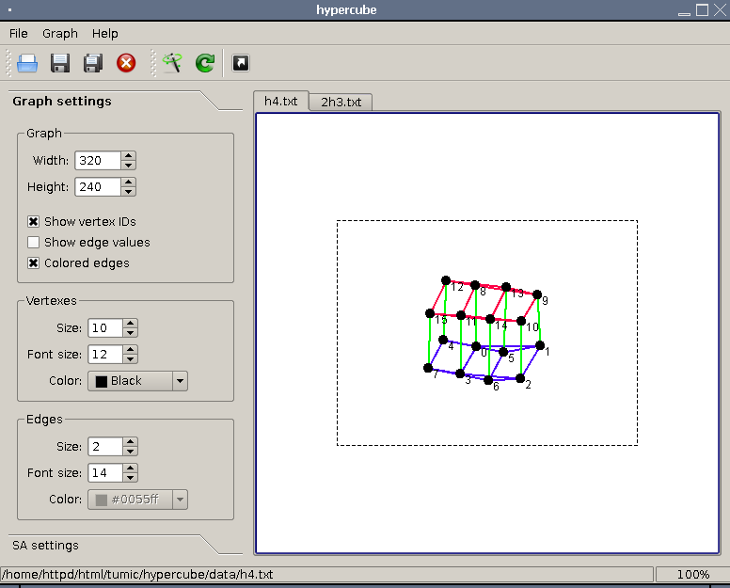
Task: Click the edge Font size field
Action: (x=105, y=473)
